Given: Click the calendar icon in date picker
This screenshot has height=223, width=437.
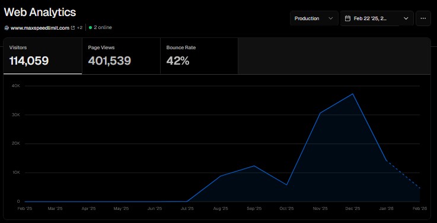Looking at the screenshot, I should tap(347, 18).
